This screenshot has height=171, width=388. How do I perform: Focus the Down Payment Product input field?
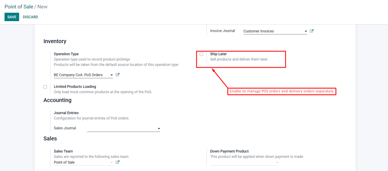coord(242,163)
